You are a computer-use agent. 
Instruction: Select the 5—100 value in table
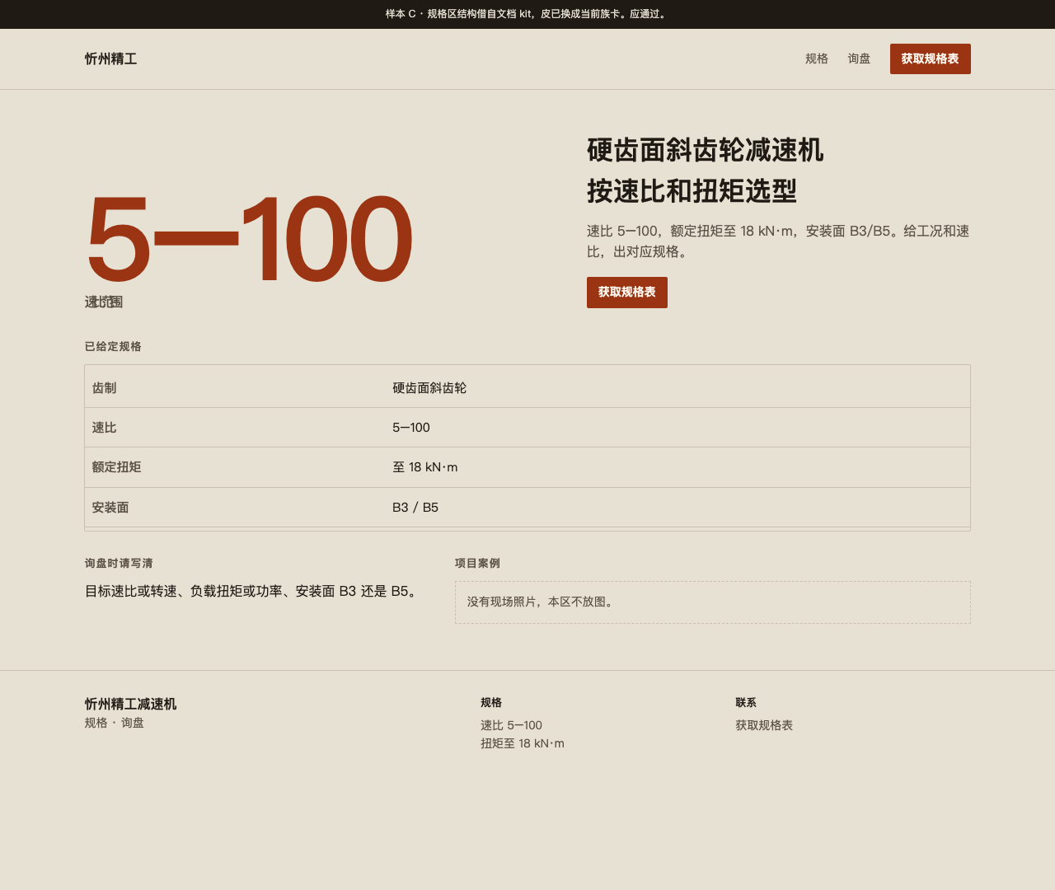point(411,428)
